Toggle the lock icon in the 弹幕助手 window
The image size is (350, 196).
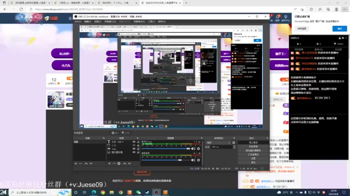340,38
